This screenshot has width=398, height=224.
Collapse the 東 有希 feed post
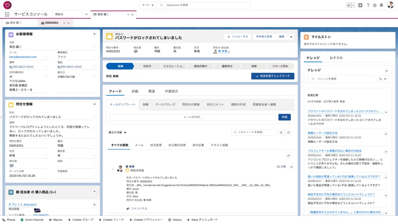pos(113,169)
